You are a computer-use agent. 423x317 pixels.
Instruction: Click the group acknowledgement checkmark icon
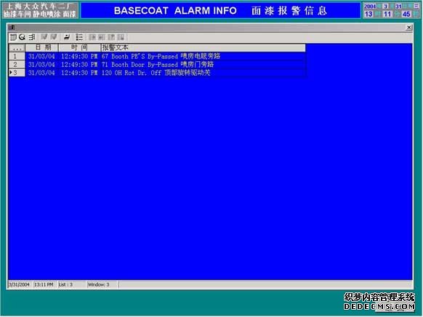click(x=54, y=37)
